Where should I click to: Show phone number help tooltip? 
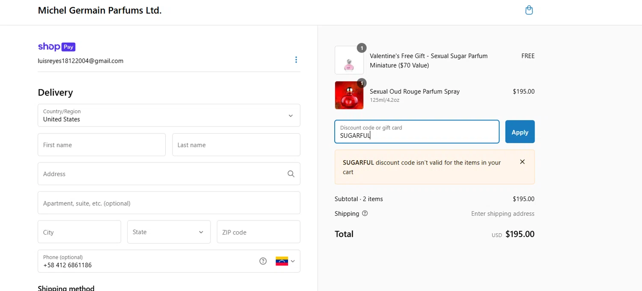click(x=263, y=261)
